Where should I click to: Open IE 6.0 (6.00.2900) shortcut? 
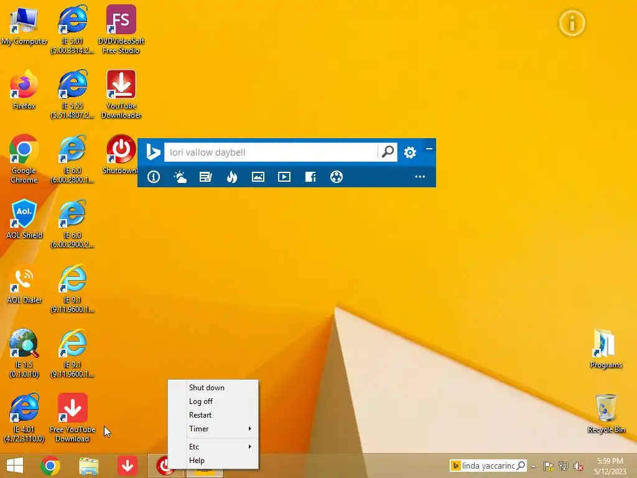pyautogui.click(x=72, y=223)
